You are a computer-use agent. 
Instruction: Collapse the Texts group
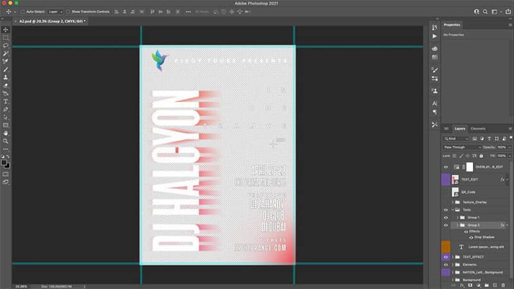(453, 210)
